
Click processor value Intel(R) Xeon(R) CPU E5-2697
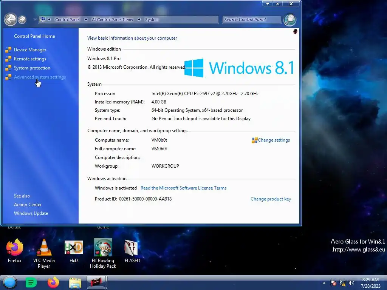point(205,94)
